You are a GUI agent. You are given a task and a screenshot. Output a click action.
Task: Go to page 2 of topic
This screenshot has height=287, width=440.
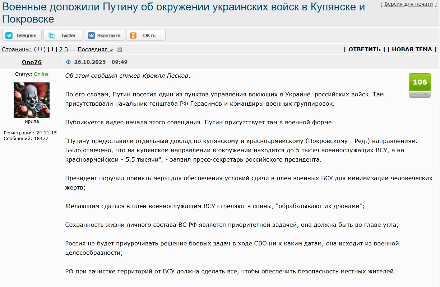[x=61, y=49]
